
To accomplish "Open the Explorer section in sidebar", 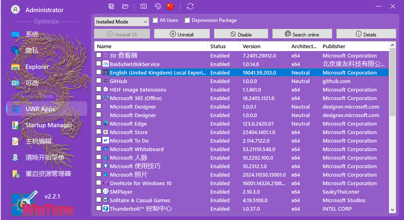I will 46,67.
